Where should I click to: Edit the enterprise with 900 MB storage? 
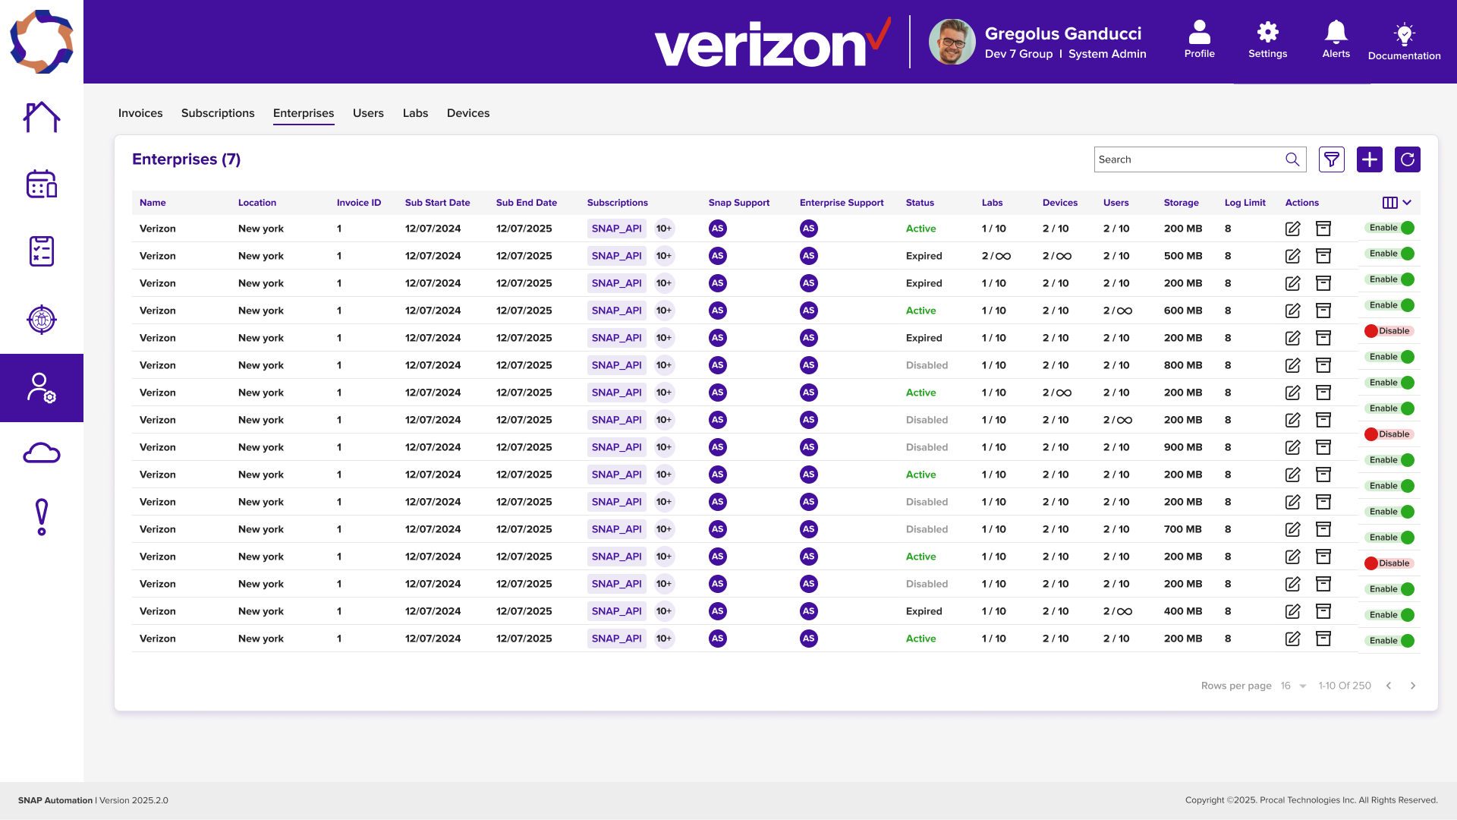pos(1292,447)
